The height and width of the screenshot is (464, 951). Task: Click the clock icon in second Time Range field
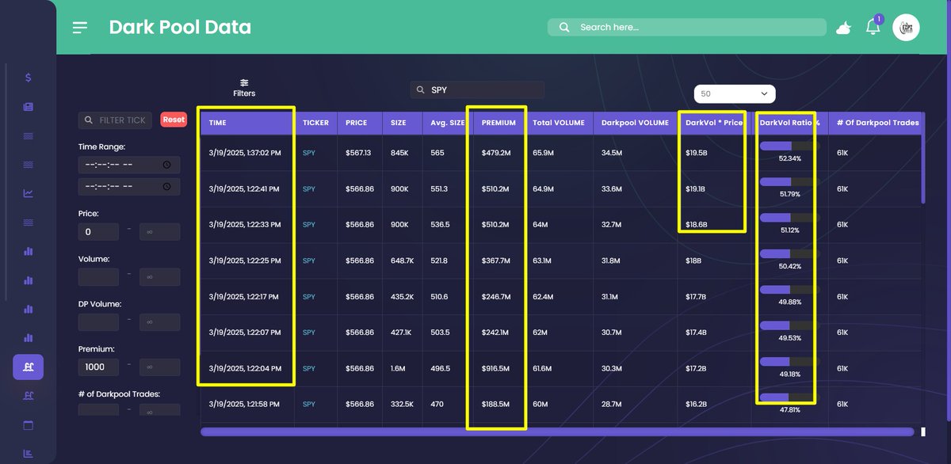click(166, 187)
